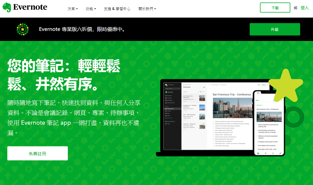
Task: Toggle 'USB drive with booth presentation' checkbox on phone
Action: coord(257,135)
